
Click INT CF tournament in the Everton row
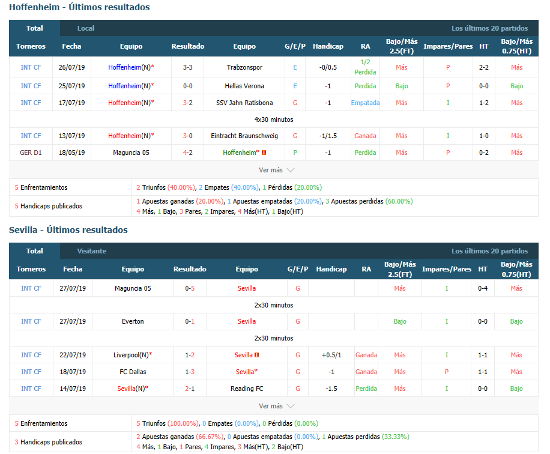pos(31,321)
